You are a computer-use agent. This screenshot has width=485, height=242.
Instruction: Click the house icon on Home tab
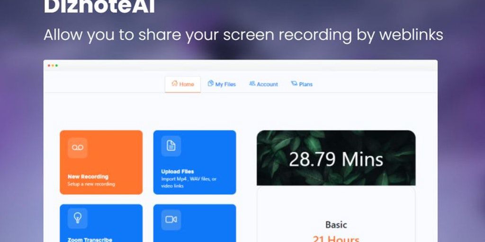point(175,84)
